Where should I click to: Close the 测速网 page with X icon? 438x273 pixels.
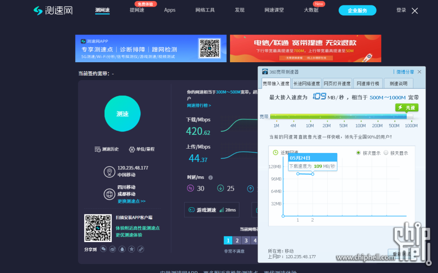[415, 11]
